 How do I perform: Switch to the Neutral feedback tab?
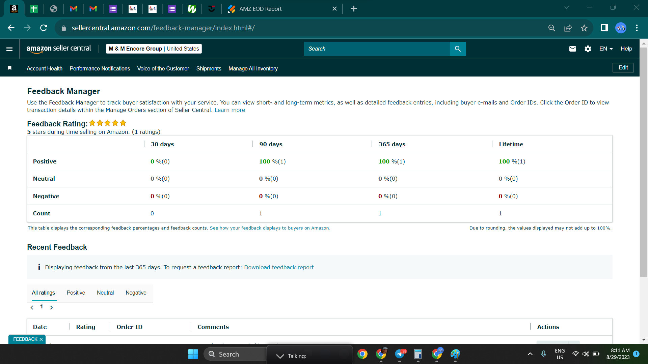tap(105, 293)
